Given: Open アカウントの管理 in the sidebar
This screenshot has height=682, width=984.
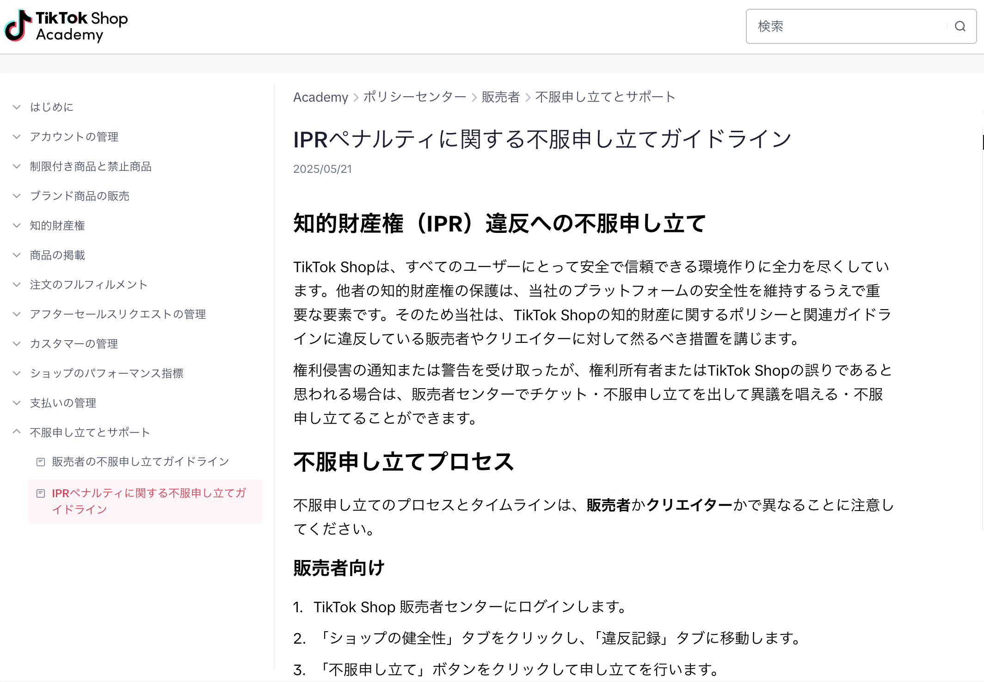Looking at the screenshot, I should [x=74, y=137].
